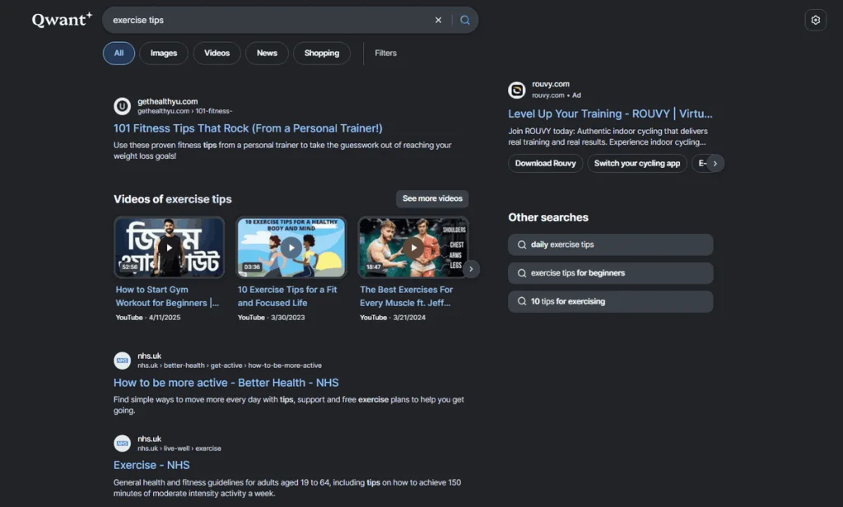Click the gethealthyu.com favicon
The image size is (843, 507).
point(122,106)
